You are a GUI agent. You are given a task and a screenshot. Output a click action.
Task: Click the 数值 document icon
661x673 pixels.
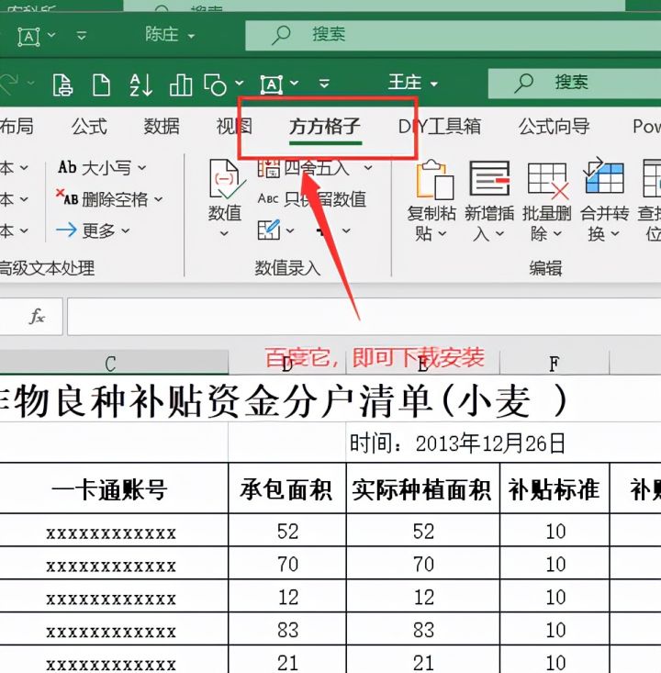[227, 180]
